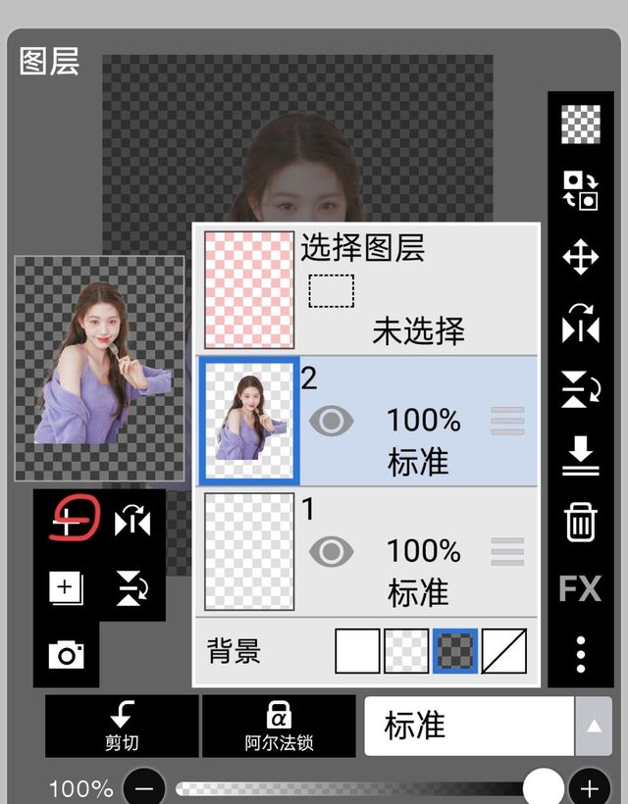Select the move/transform arrows icon
The image size is (628, 804).
tap(580, 258)
